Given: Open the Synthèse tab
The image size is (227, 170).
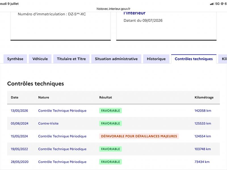Looking at the screenshot, I should pyautogui.click(x=15, y=59).
